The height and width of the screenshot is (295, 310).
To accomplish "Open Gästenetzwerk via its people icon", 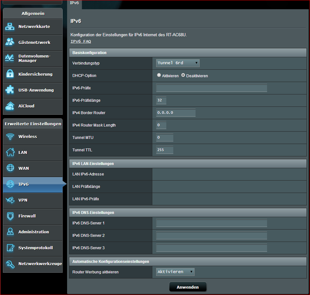I will (x=10, y=42).
